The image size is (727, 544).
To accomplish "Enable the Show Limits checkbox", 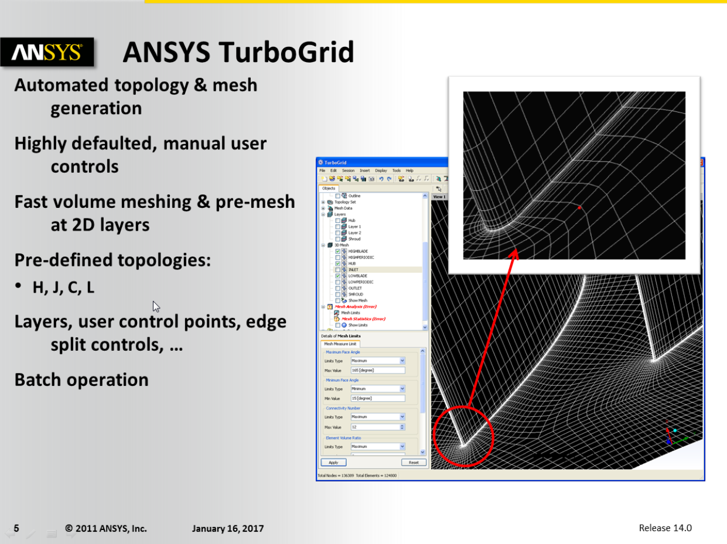I will [x=337, y=325].
